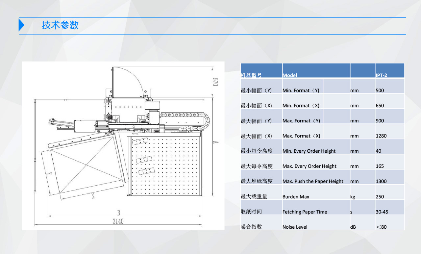Click the machine layout diagram image

123,145
